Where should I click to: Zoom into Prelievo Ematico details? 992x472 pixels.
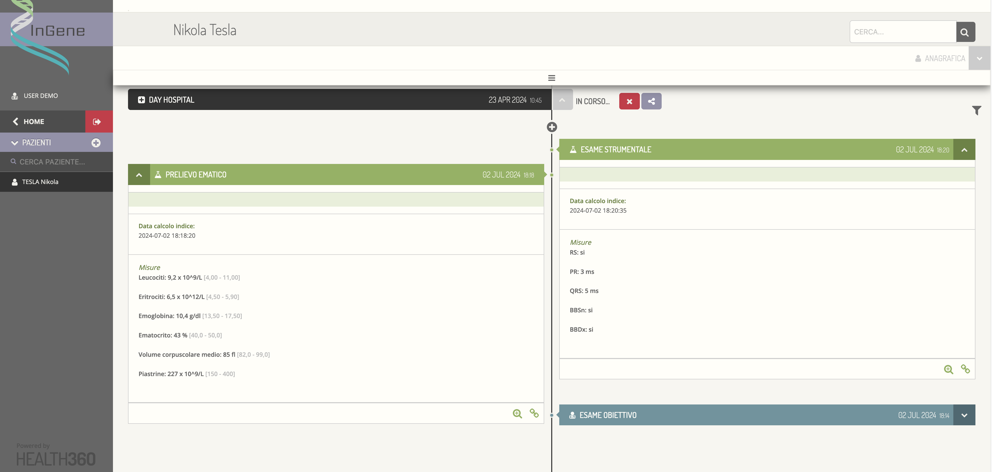pos(517,414)
